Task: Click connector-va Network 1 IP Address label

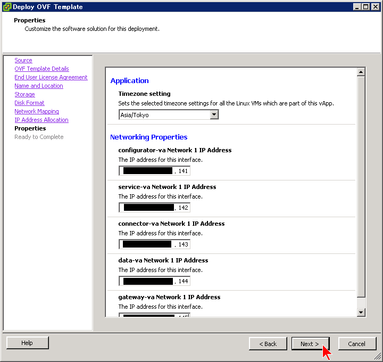Action: [x=171, y=224]
